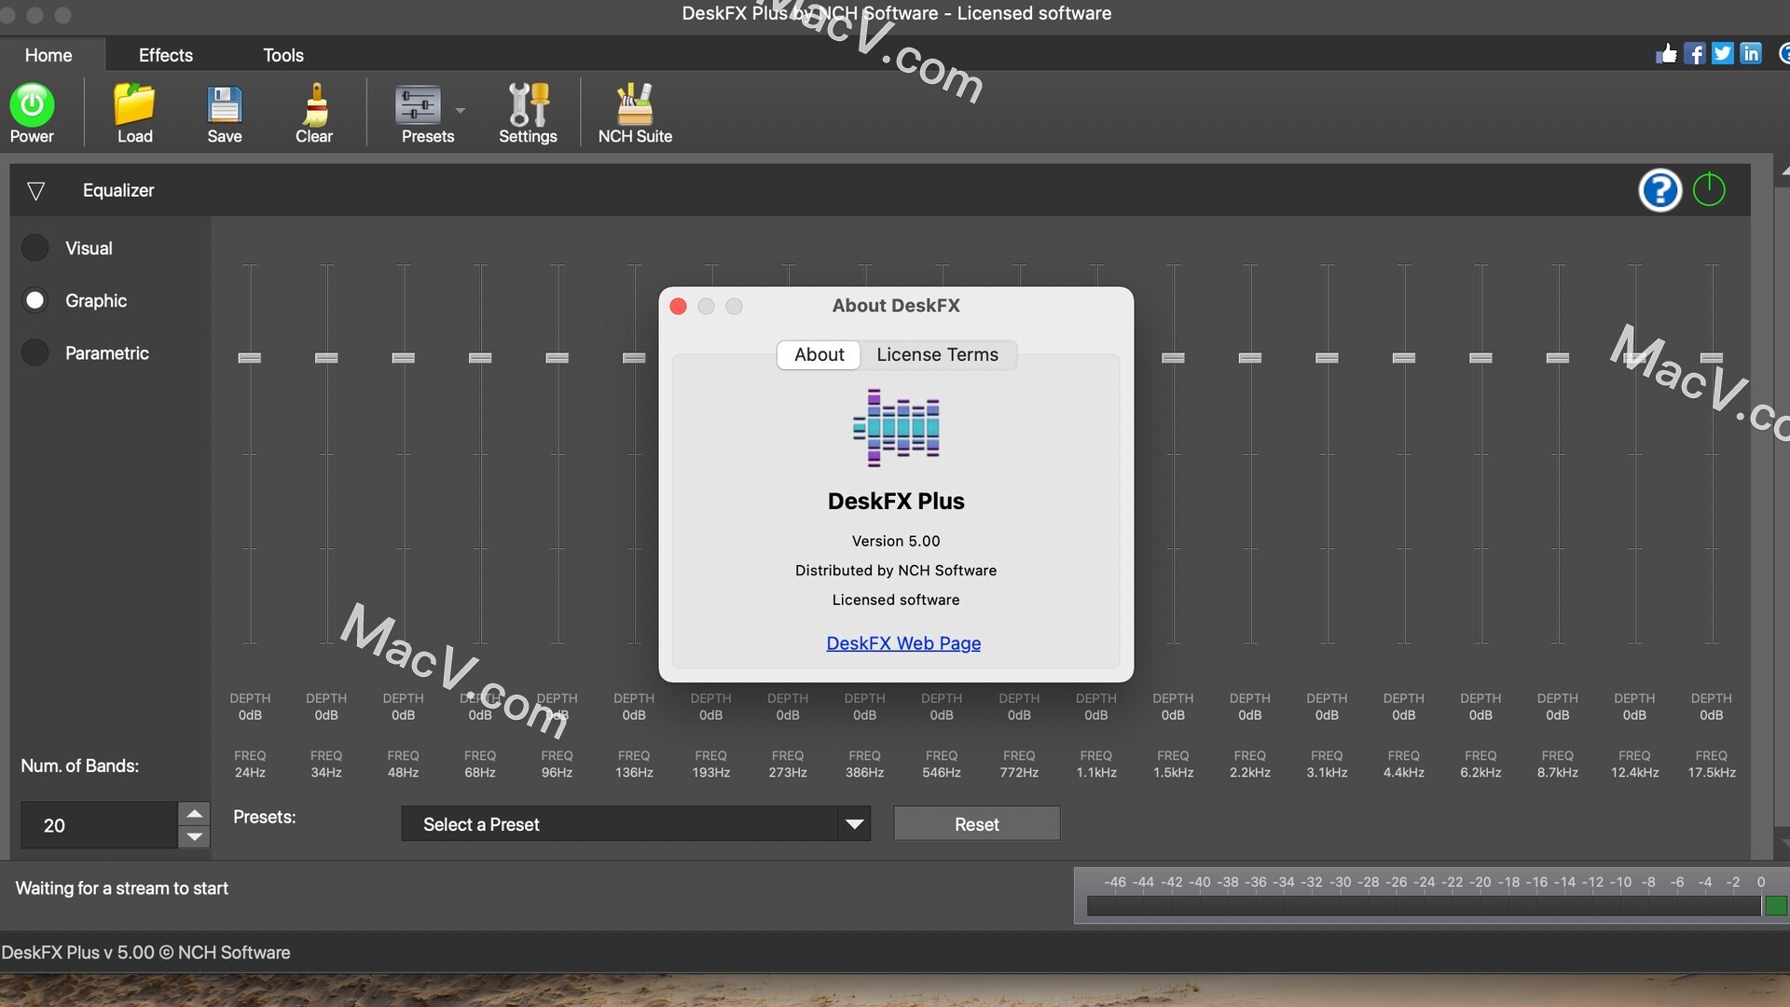Screen dimensions: 1790x1007
Task: Select the Graphic equalizer mode
Action: click(x=34, y=300)
